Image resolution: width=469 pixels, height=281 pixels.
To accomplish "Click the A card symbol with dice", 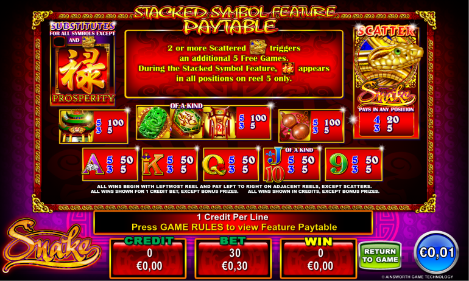I will tap(93, 165).
